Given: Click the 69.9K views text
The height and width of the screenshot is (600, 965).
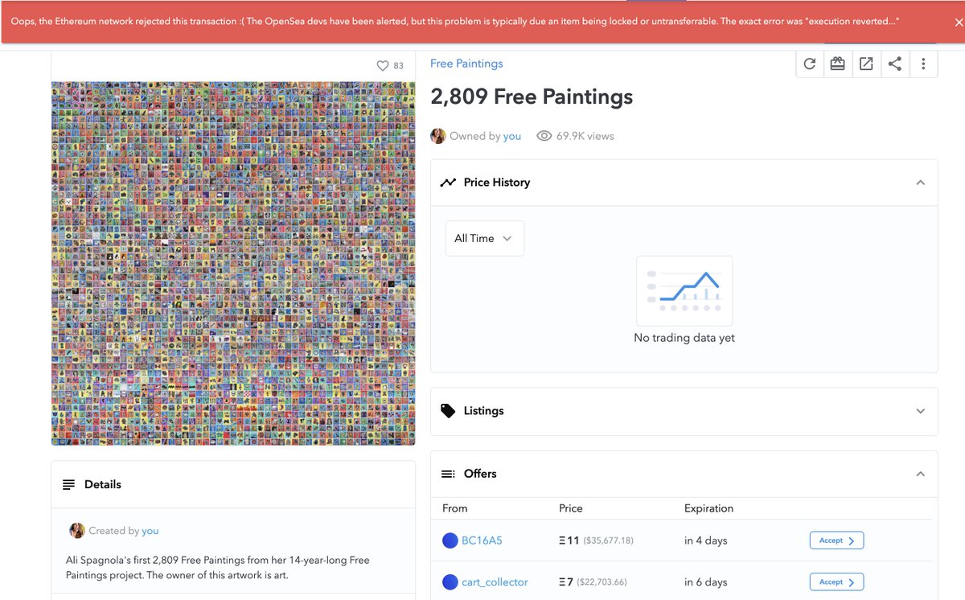Looking at the screenshot, I should (586, 136).
